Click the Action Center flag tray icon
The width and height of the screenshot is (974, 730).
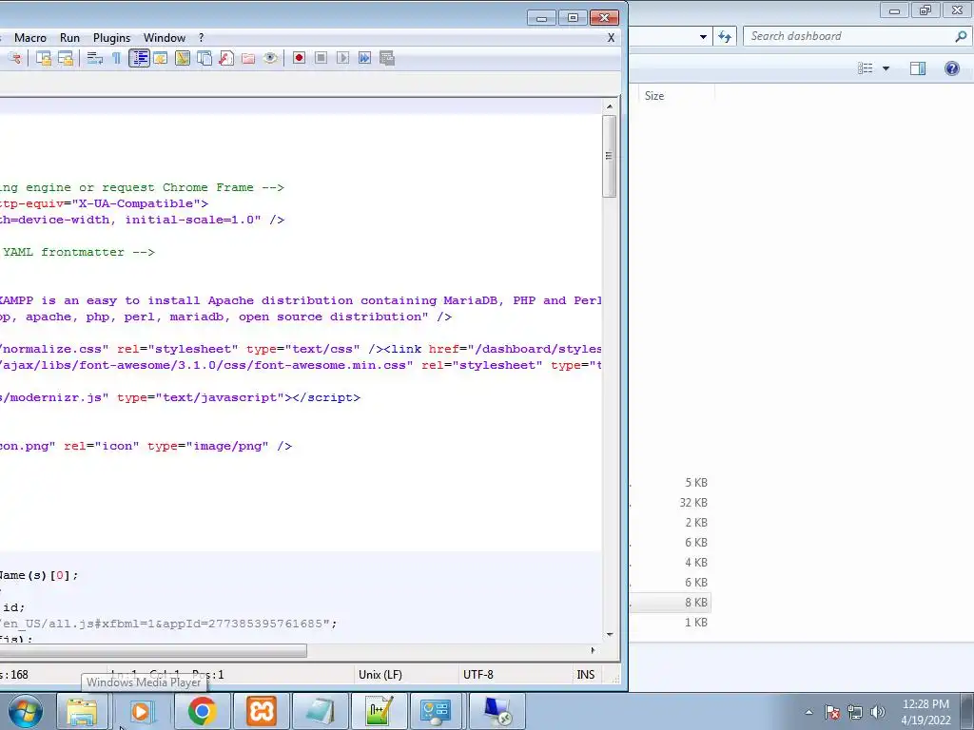click(832, 712)
